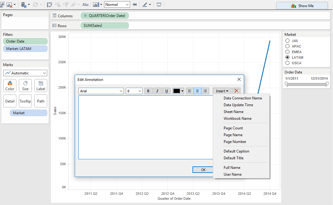Open the black text color picker
Image resolution: width=333 pixels, height=205 pixels.
[178, 91]
